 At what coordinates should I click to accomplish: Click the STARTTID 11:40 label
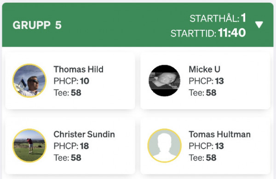click(208, 33)
